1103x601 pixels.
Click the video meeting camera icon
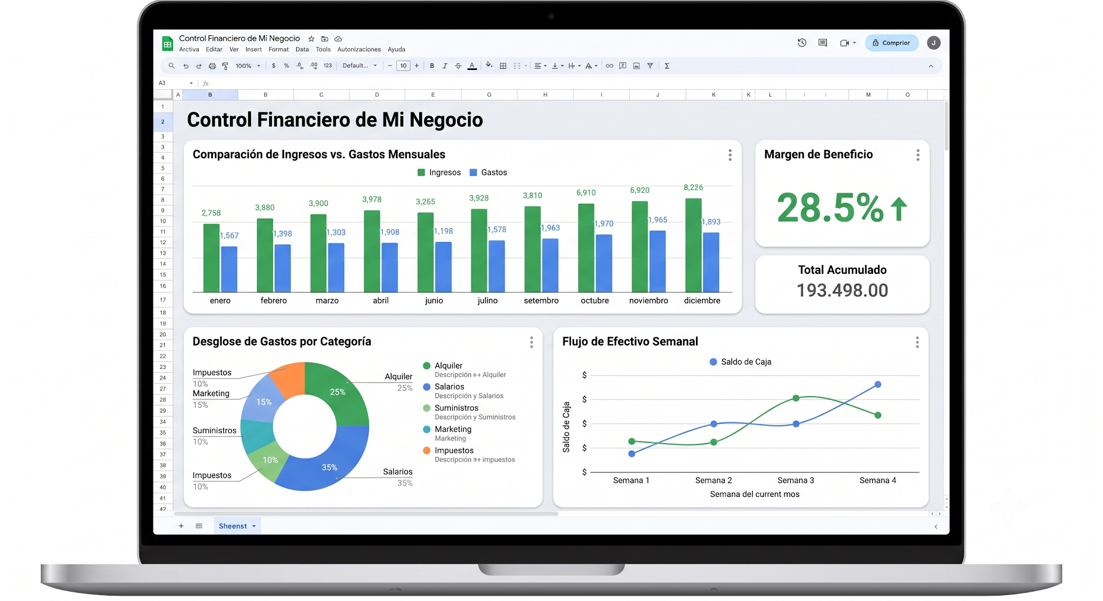click(844, 43)
